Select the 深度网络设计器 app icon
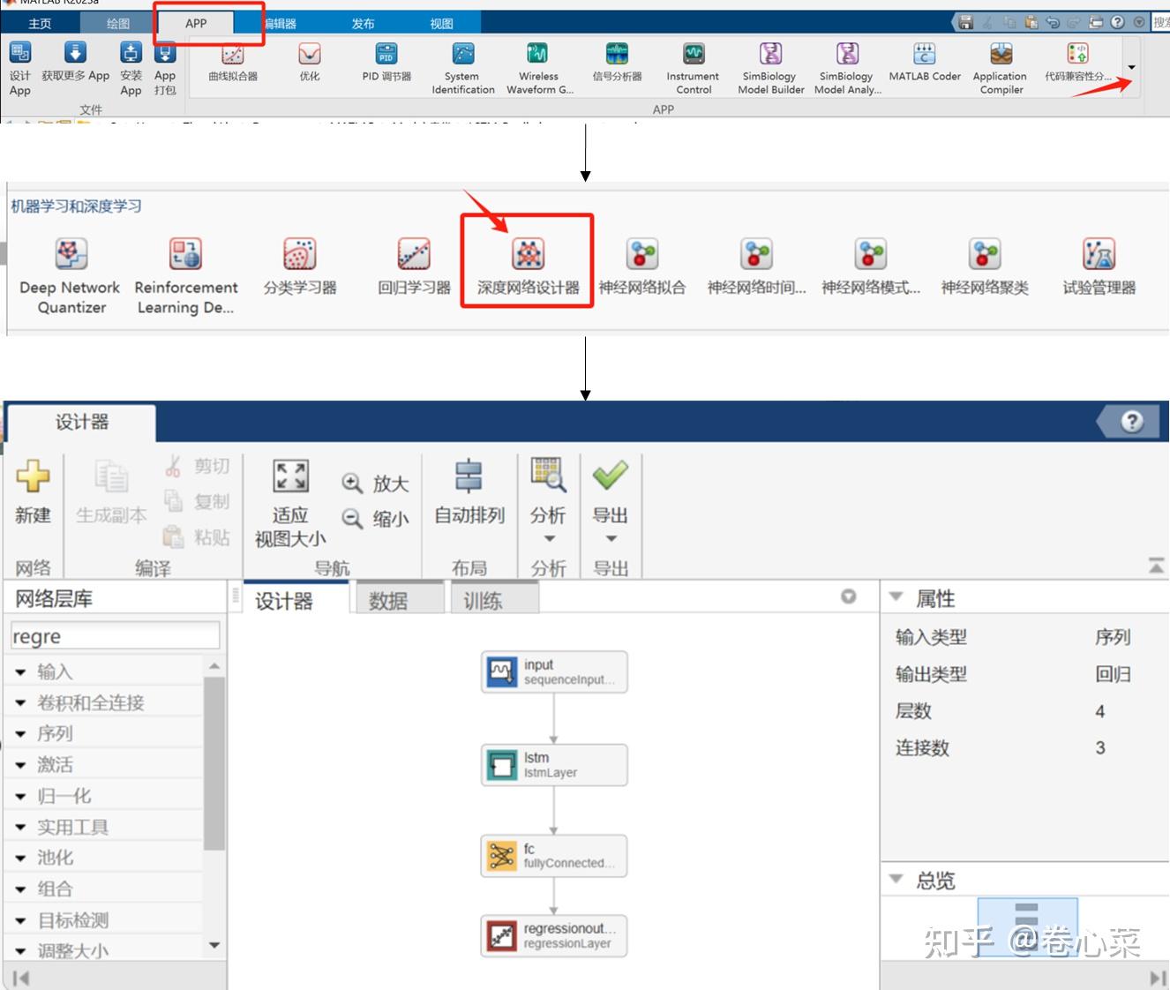 (x=527, y=256)
